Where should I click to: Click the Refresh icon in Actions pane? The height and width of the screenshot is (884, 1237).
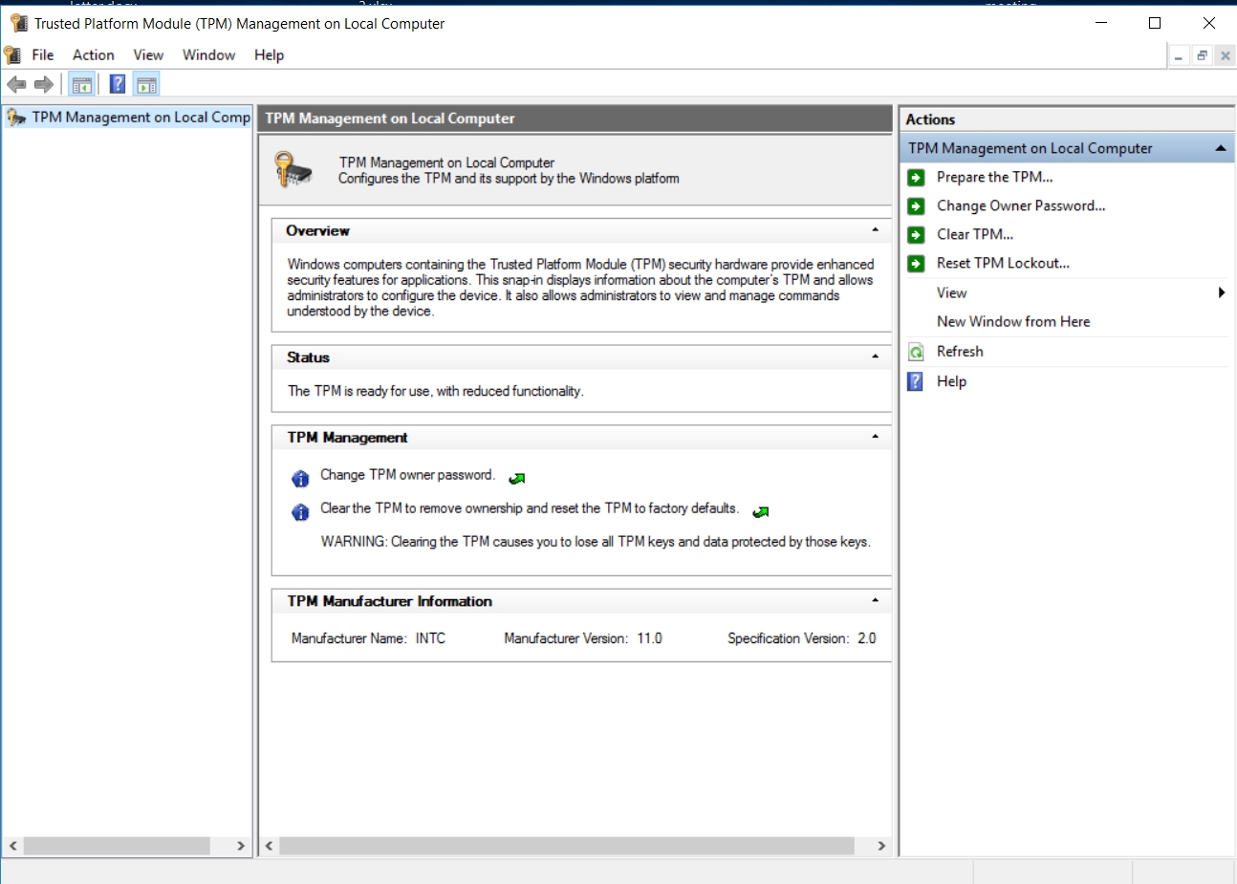tap(916, 352)
